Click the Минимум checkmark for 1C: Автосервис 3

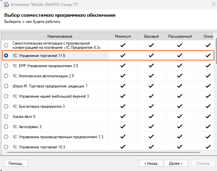123,127
